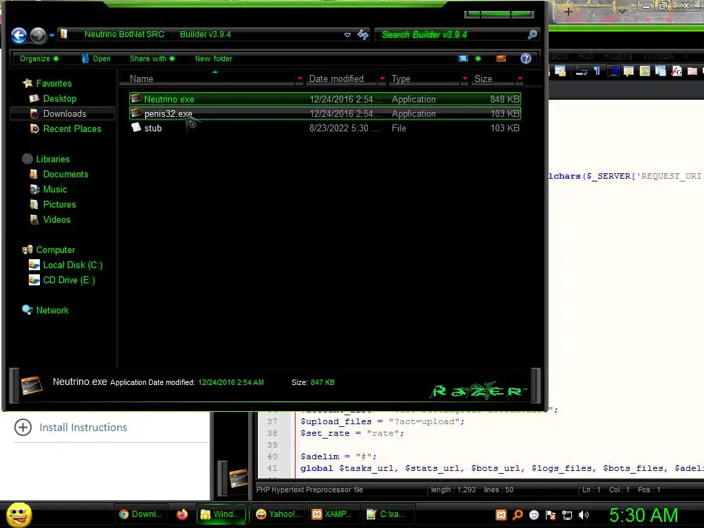Switch to the XAMP... taskbar window
This screenshot has height=528, width=704.
pos(332,514)
